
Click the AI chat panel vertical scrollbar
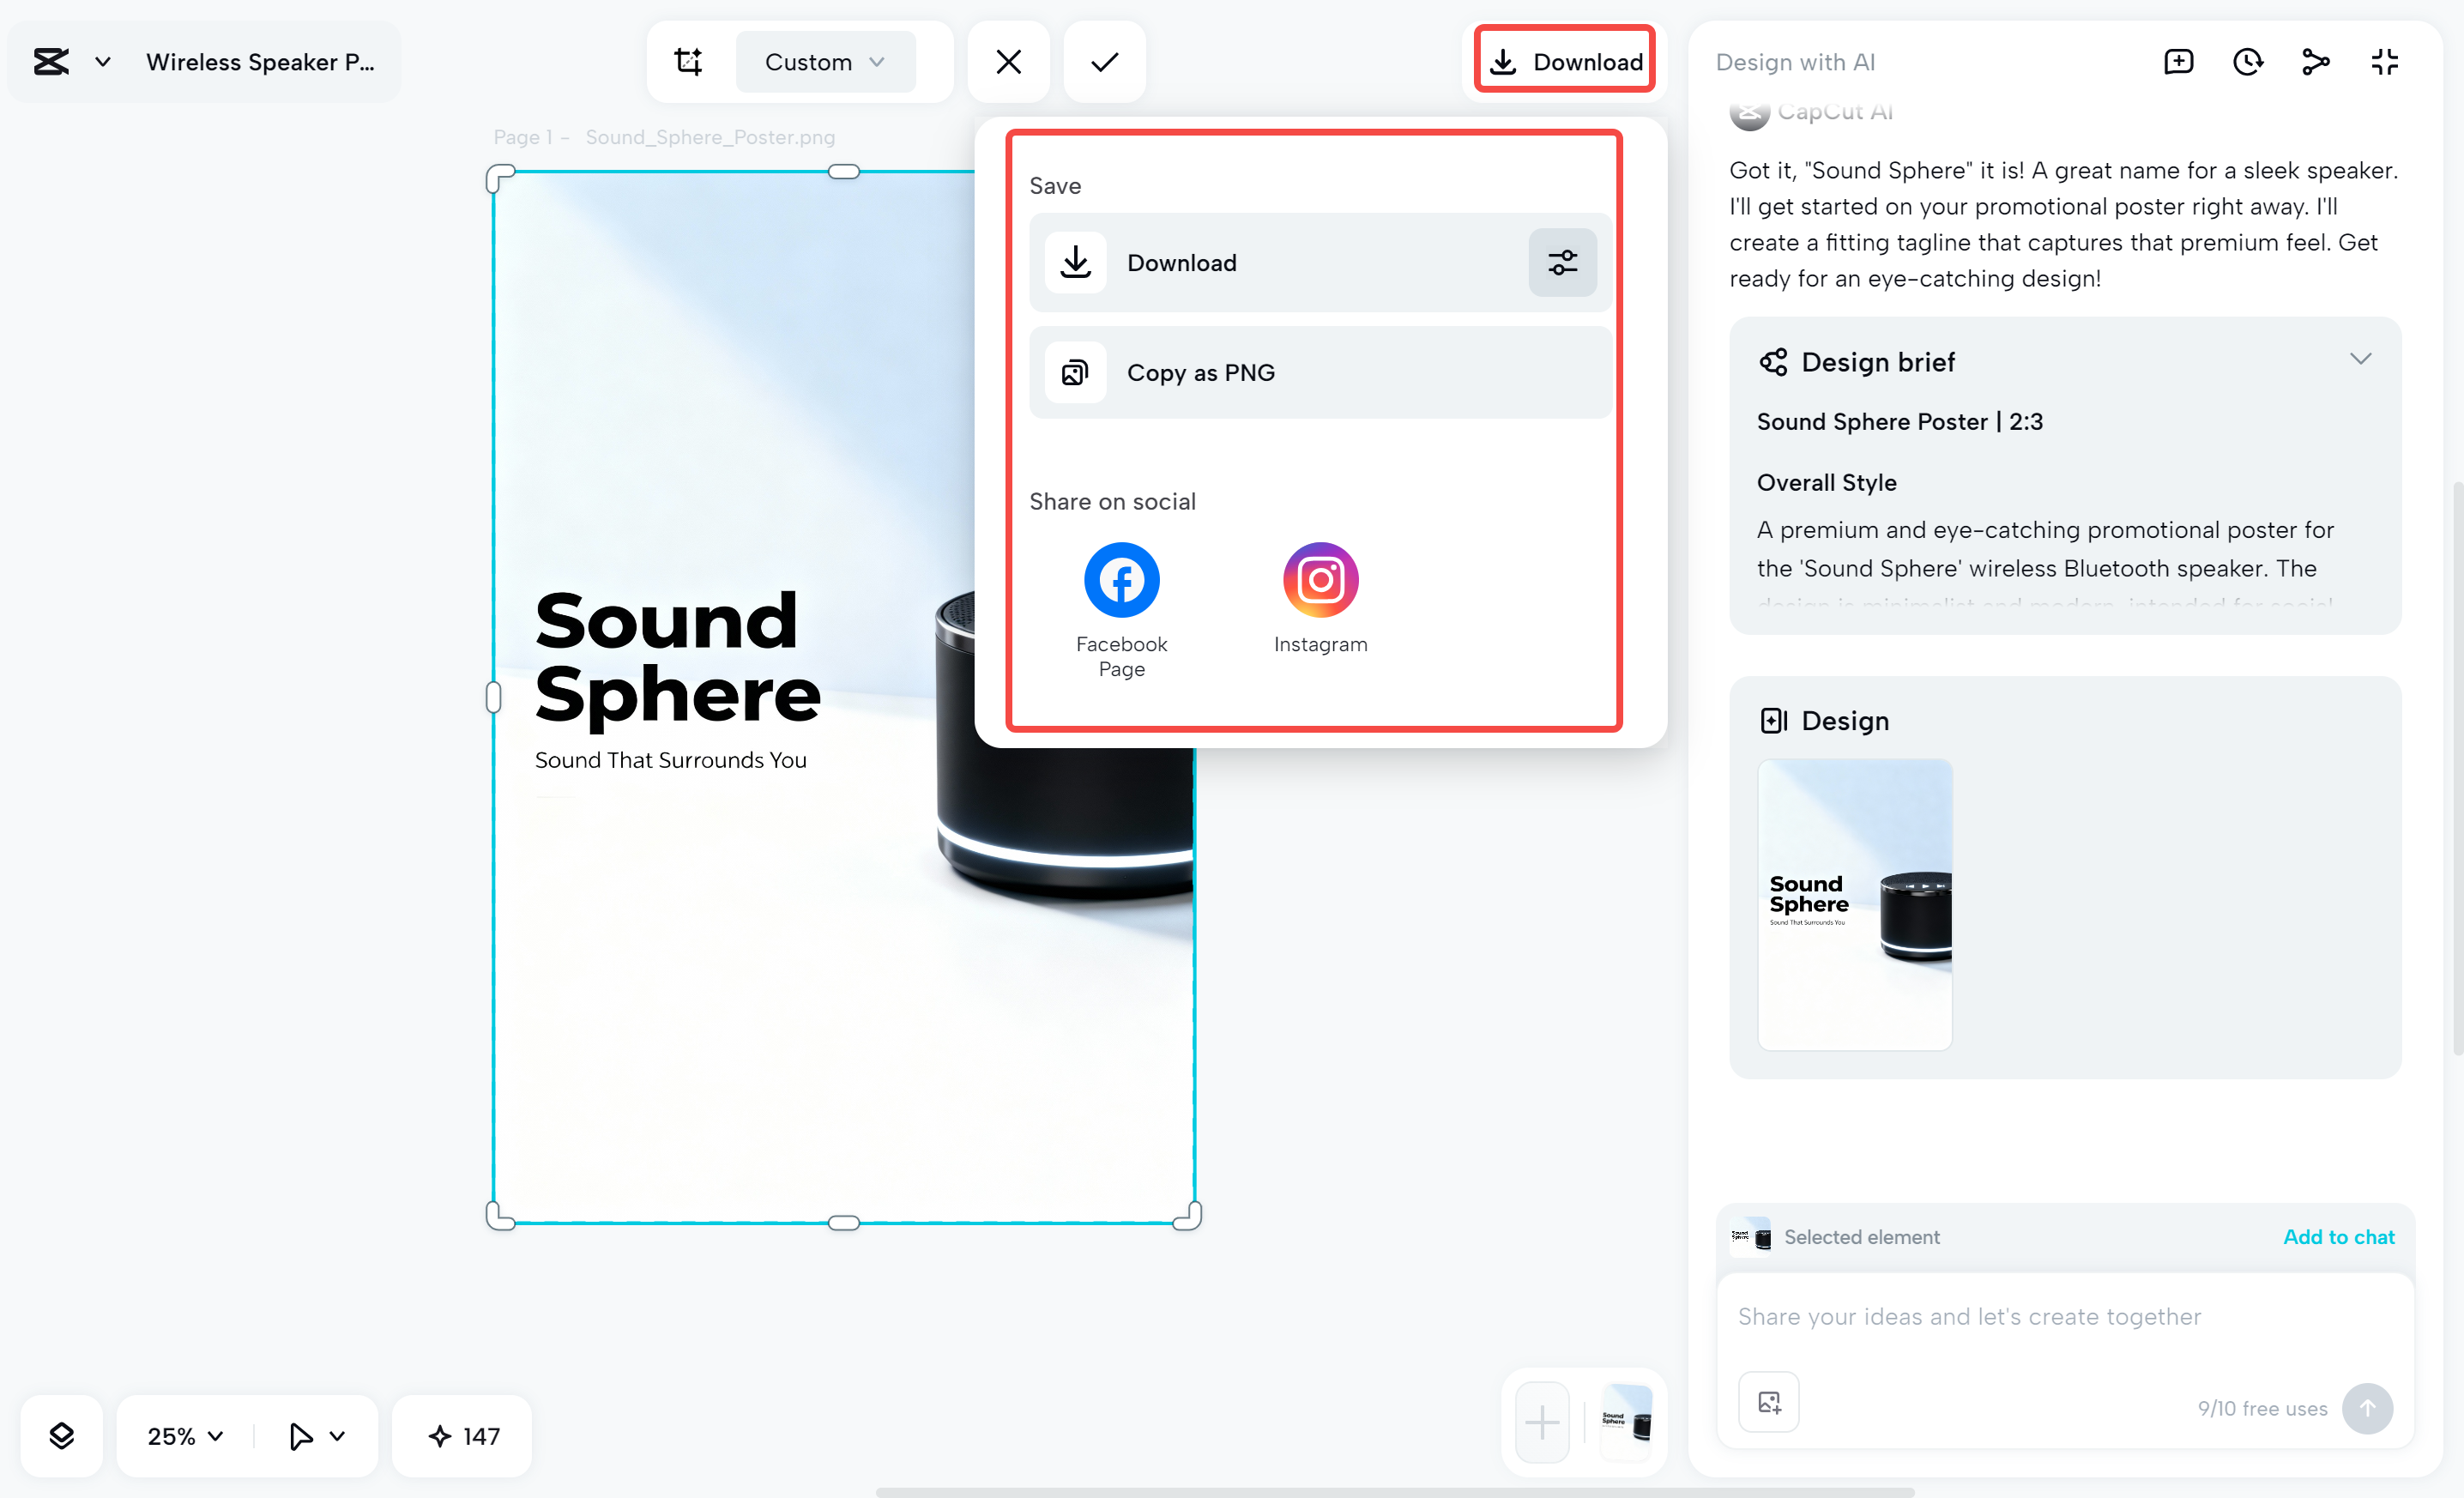pyautogui.click(x=2457, y=770)
